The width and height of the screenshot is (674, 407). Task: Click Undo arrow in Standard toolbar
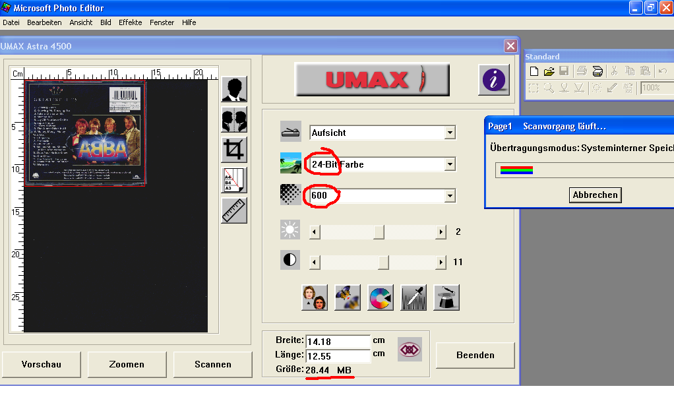(663, 71)
